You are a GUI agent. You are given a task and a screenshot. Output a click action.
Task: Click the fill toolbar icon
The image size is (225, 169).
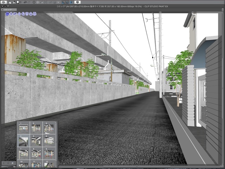tap(41, 2)
